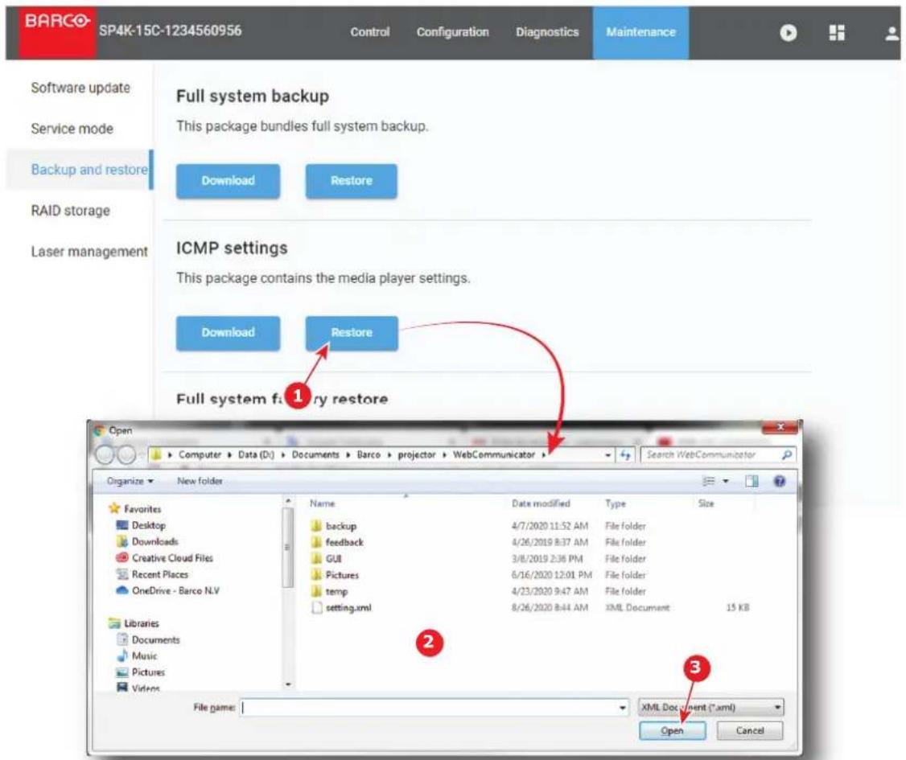Click the File name input field
Screen dimensions: 906x760
pyautogui.click(x=430, y=708)
